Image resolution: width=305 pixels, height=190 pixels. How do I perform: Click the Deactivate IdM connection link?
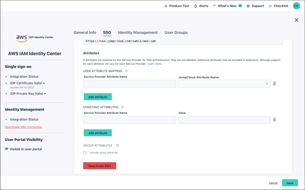coord(23,127)
